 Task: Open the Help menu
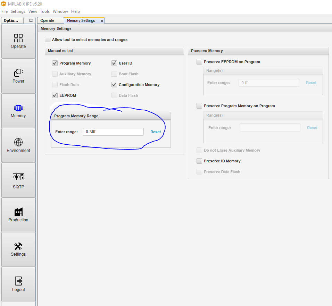coord(75,11)
